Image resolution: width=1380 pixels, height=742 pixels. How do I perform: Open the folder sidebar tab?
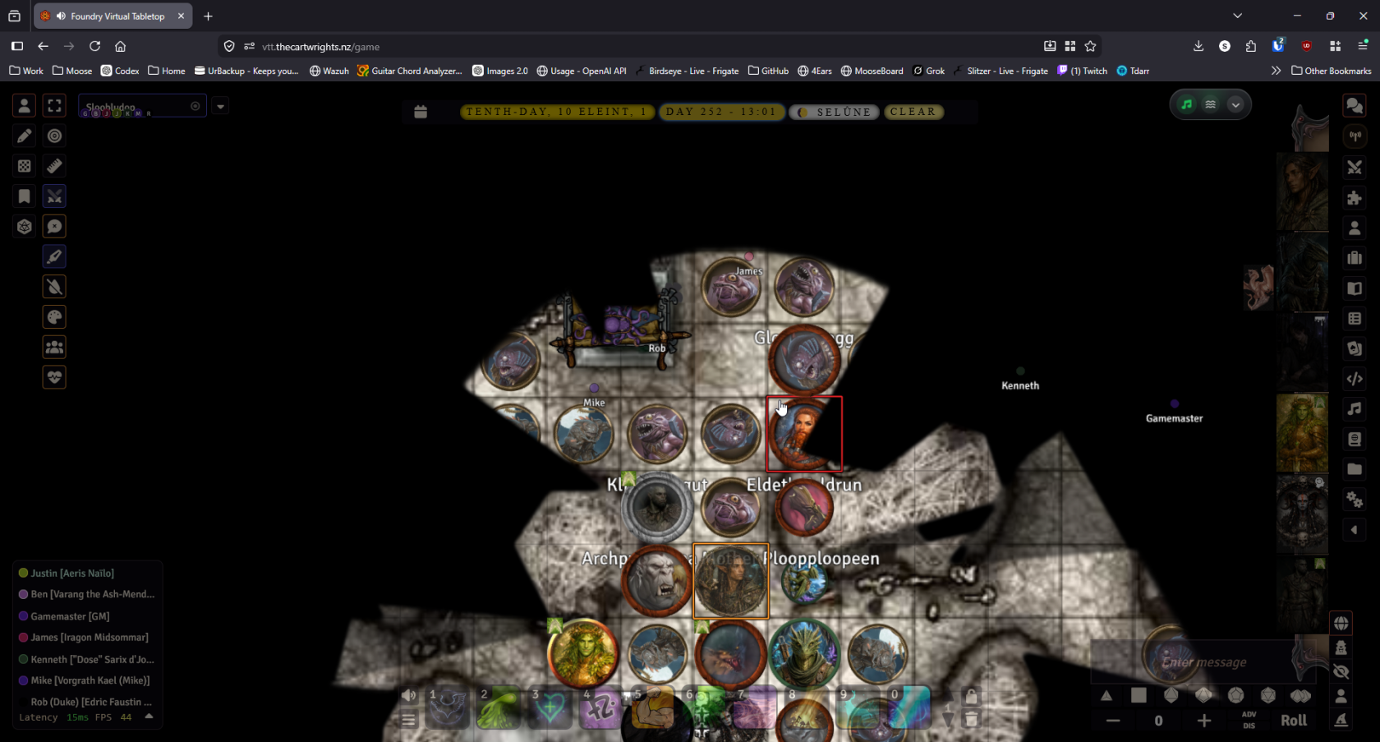point(1355,469)
